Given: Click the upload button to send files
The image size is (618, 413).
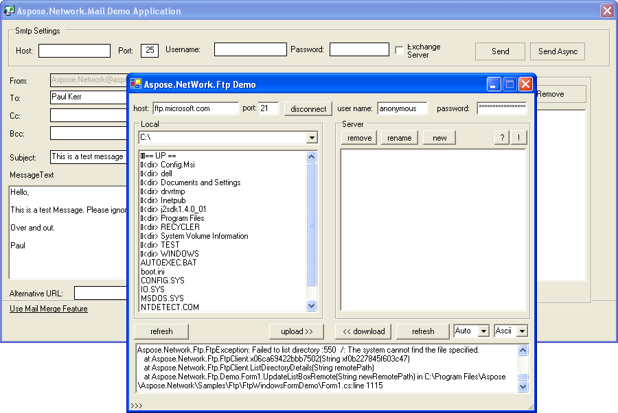Looking at the screenshot, I should pos(297,331).
